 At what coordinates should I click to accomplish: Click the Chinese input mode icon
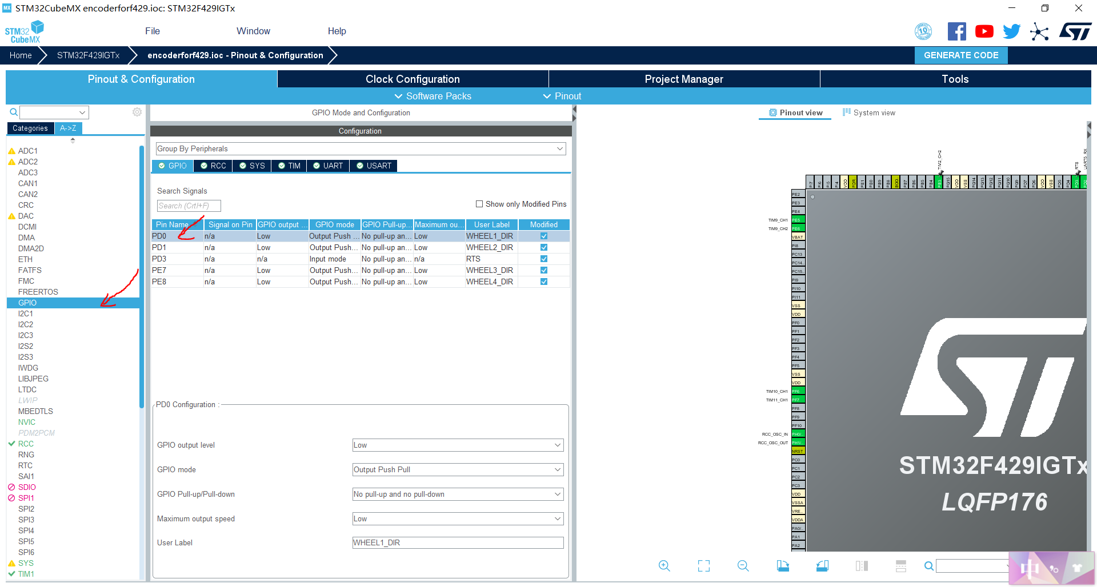(1030, 568)
